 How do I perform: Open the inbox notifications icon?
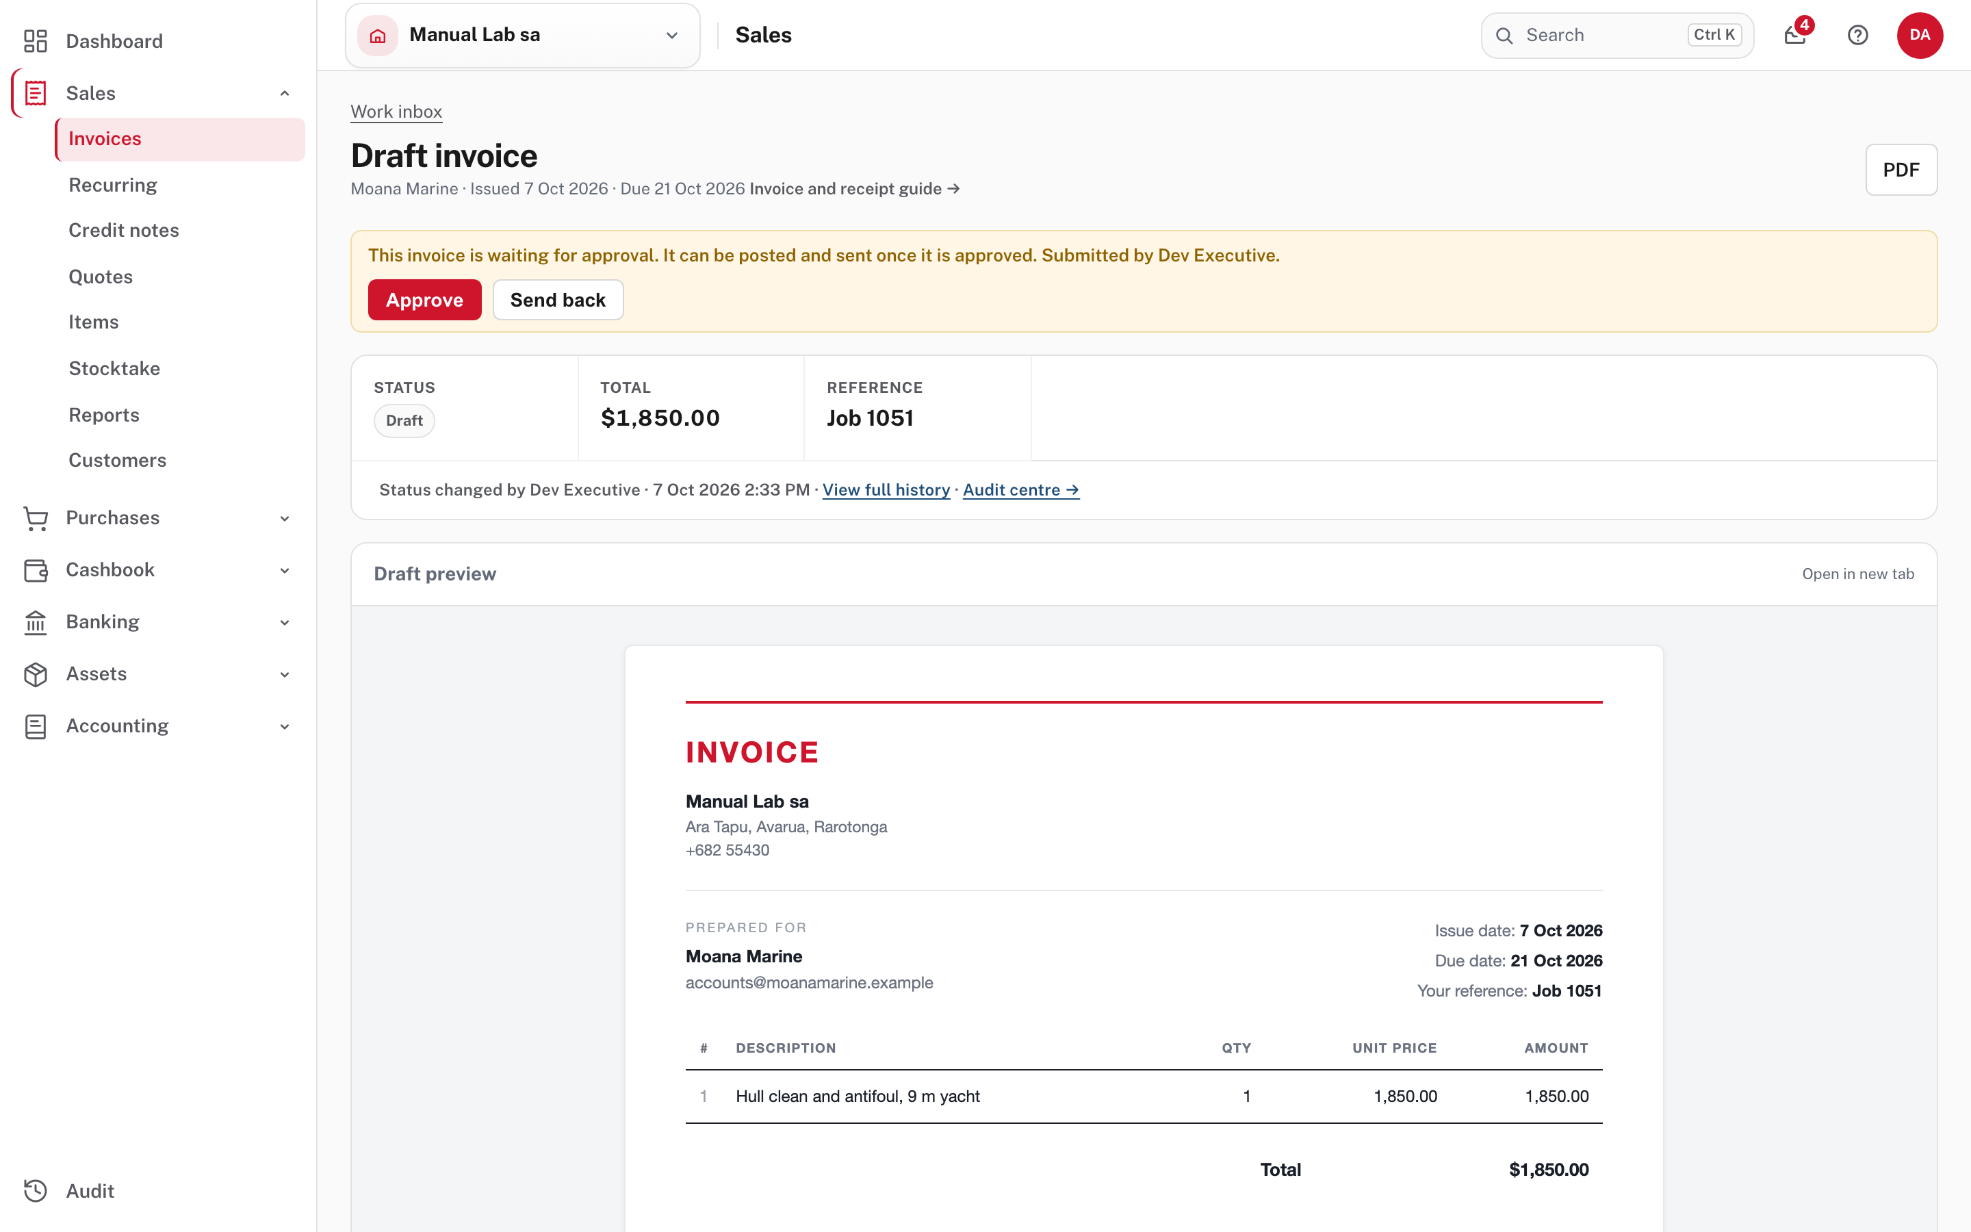coord(1795,35)
